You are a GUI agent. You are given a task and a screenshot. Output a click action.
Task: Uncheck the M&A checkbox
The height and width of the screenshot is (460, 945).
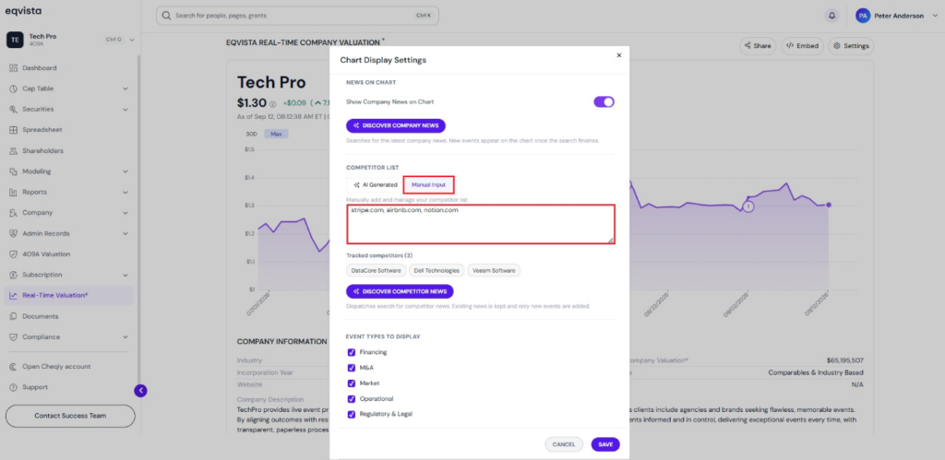tap(352, 368)
